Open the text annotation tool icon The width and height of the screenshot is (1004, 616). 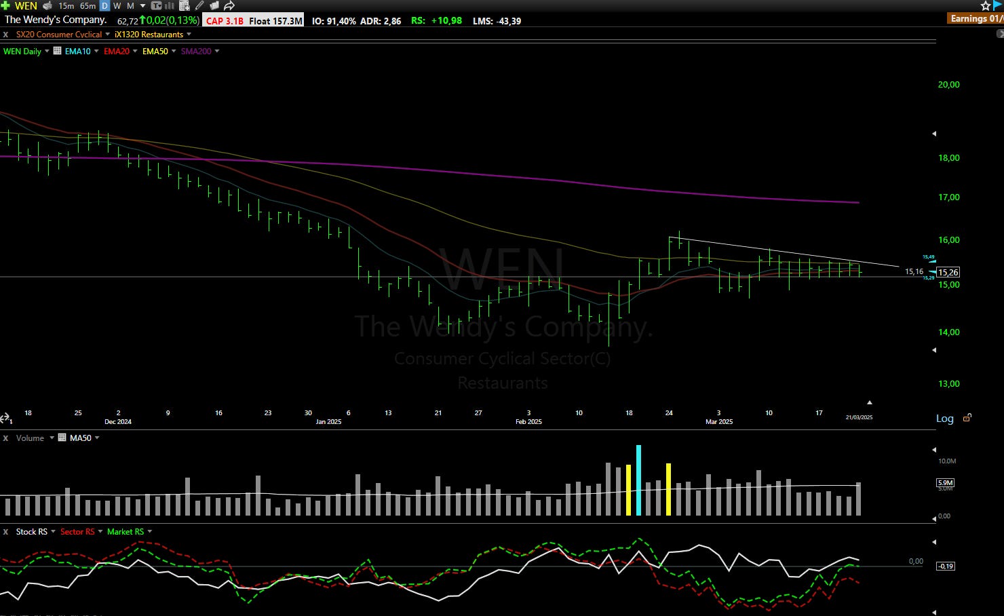point(156,5)
